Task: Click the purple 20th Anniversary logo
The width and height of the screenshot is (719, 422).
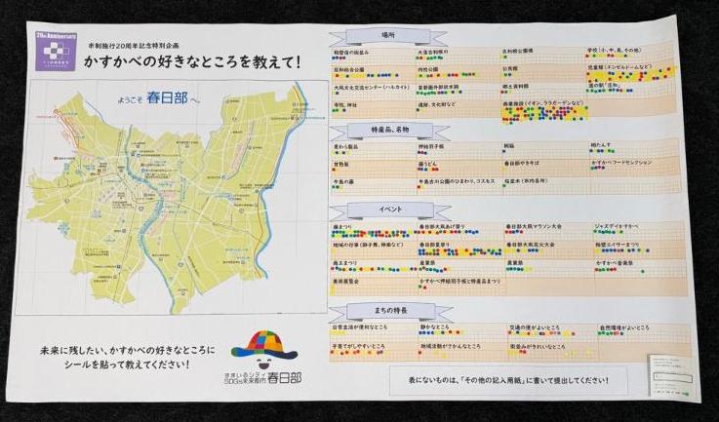Action: [x=56, y=51]
